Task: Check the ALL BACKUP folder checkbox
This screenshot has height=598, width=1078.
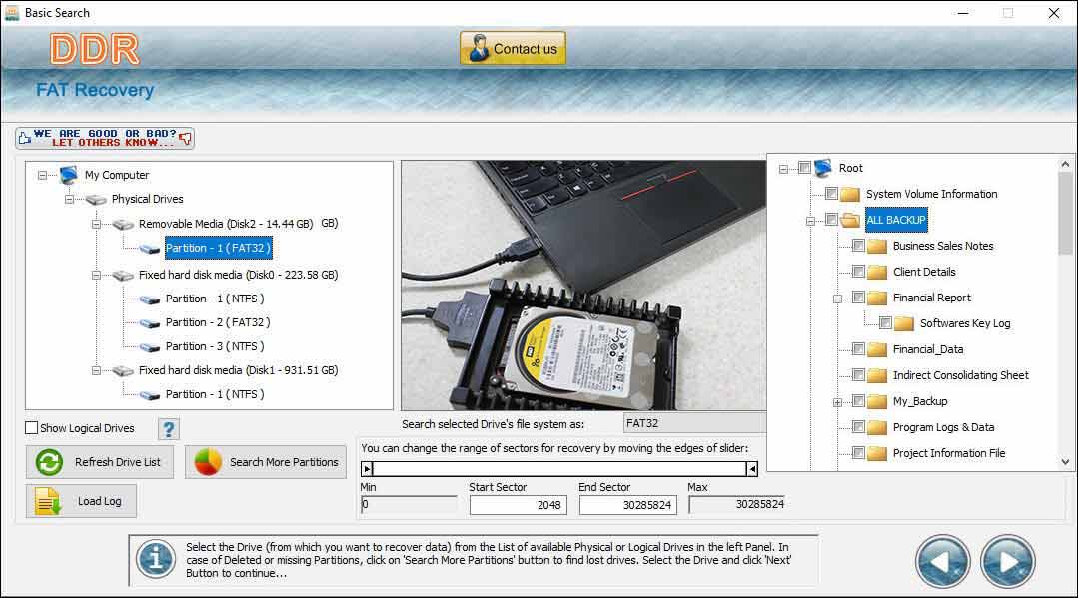Action: tap(831, 219)
